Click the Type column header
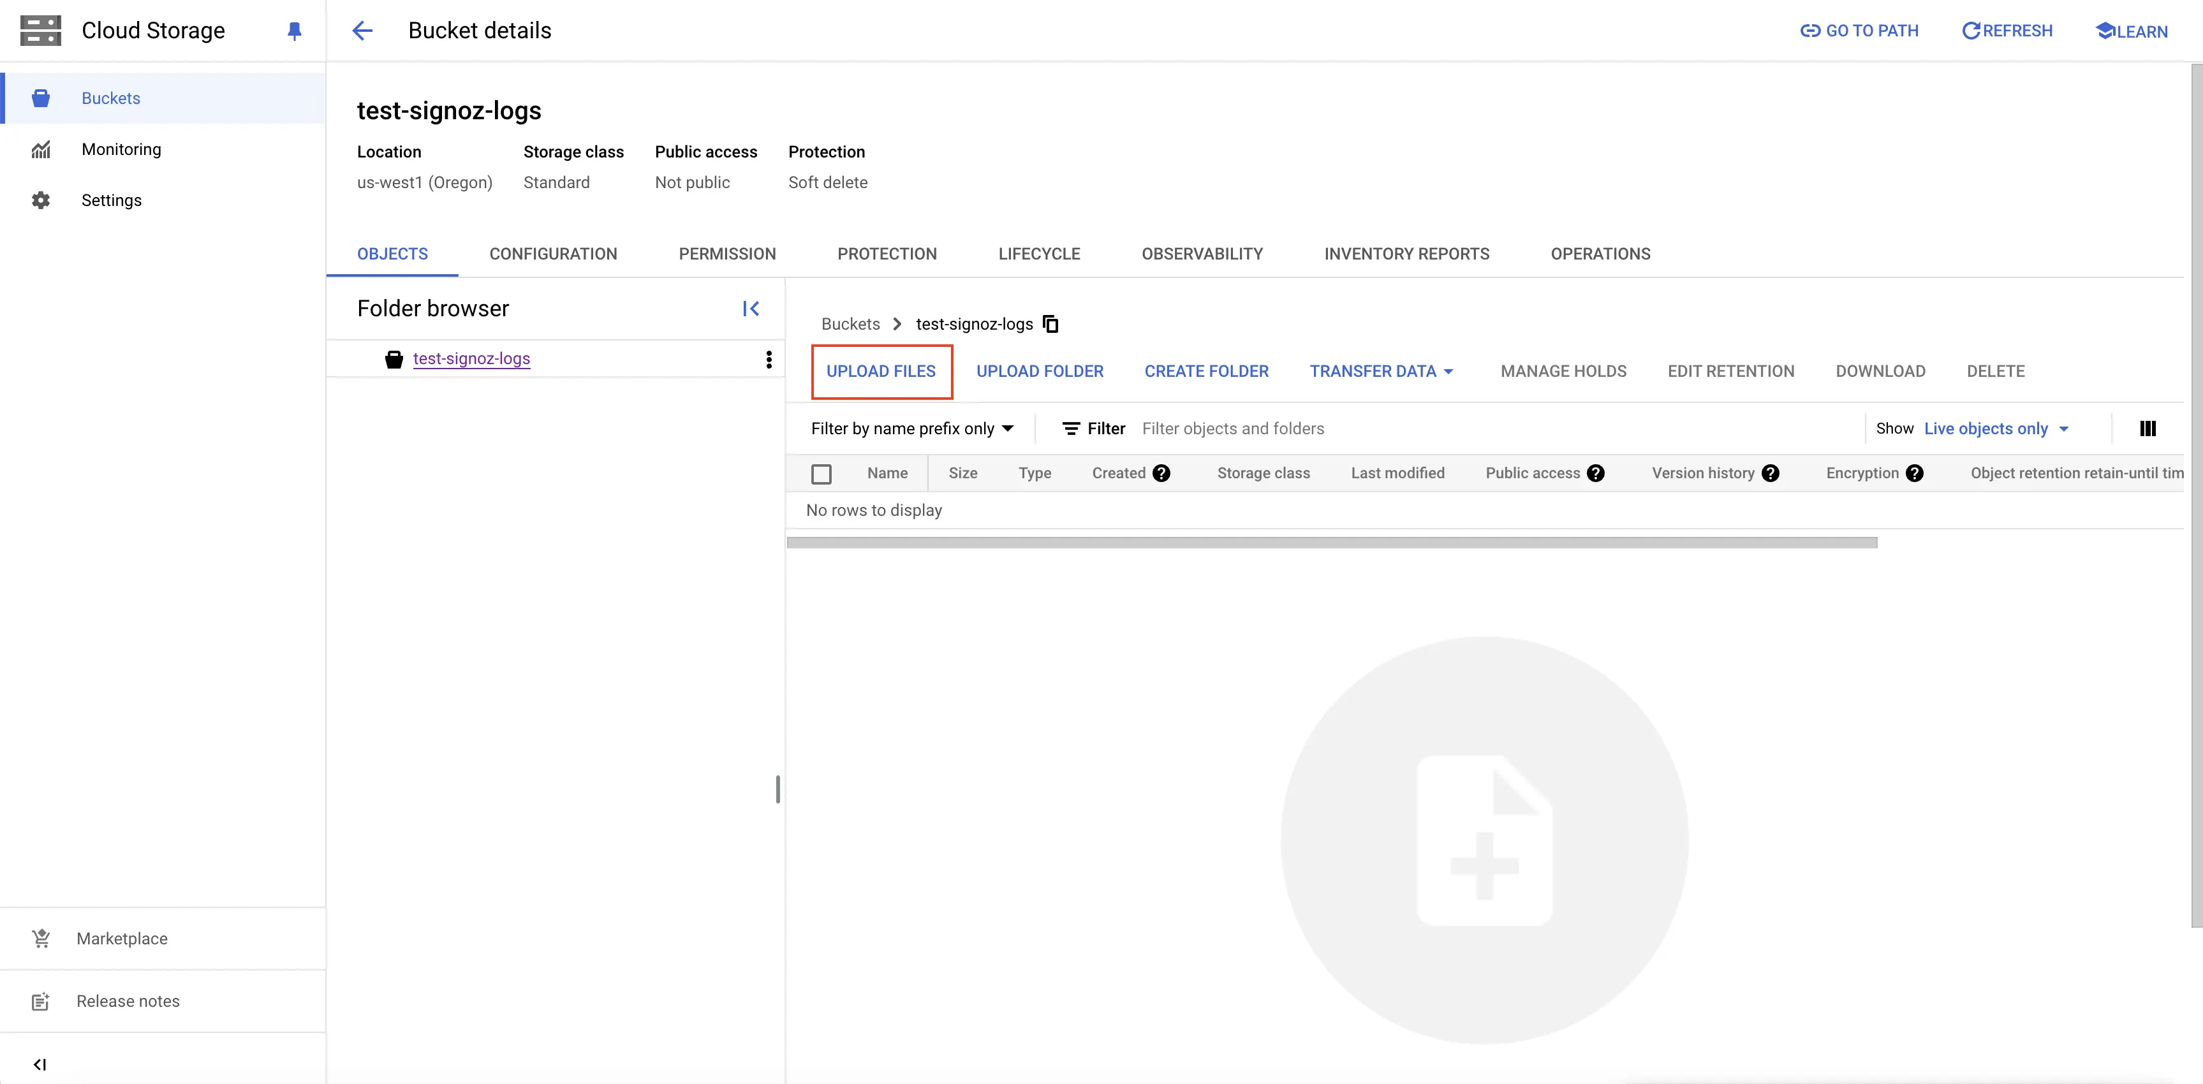 (x=1034, y=472)
